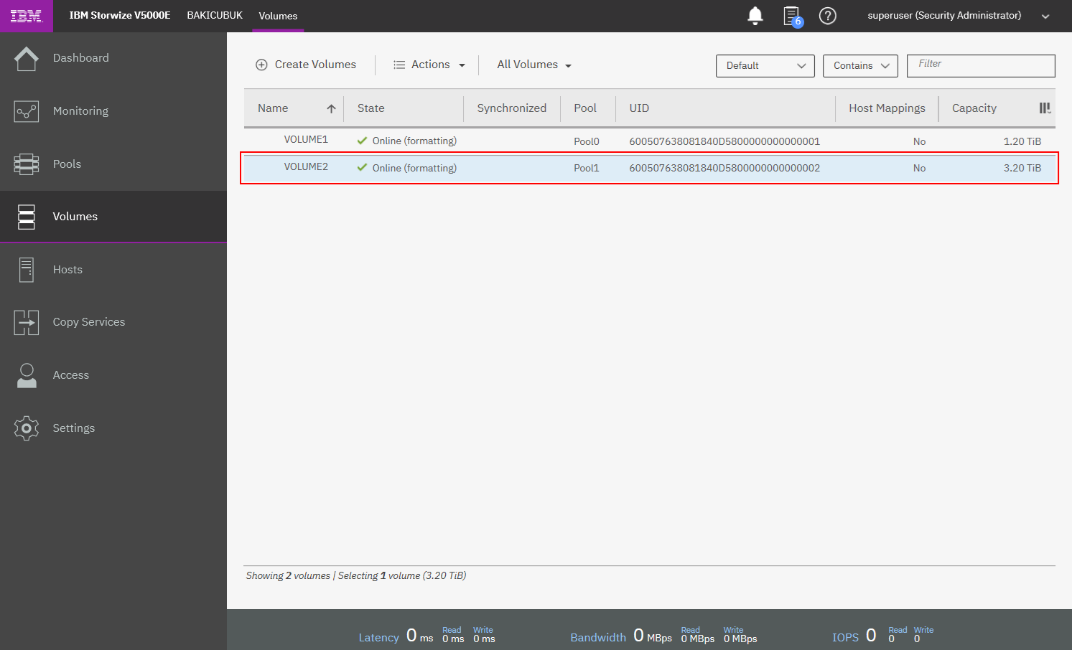Viewport: 1072px width, 650px height.
Task: Sort the table by Name column
Action: coord(273,108)
